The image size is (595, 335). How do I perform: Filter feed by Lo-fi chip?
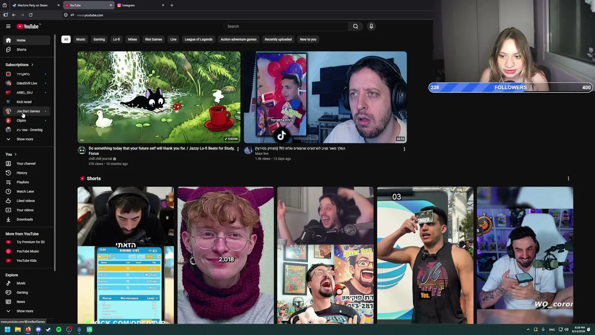point(117,39)
